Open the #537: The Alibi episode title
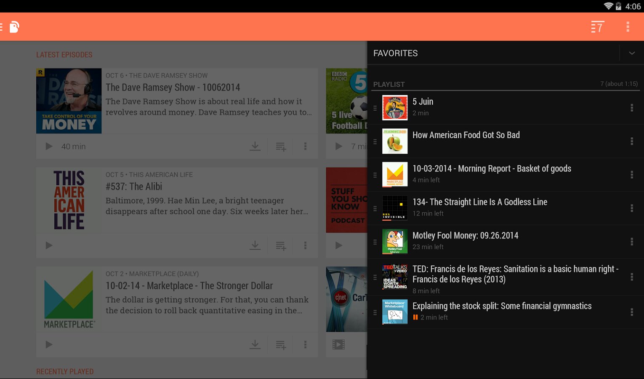Screen dimensions: 644x379 pyautogui.click(x=134, y=187)
